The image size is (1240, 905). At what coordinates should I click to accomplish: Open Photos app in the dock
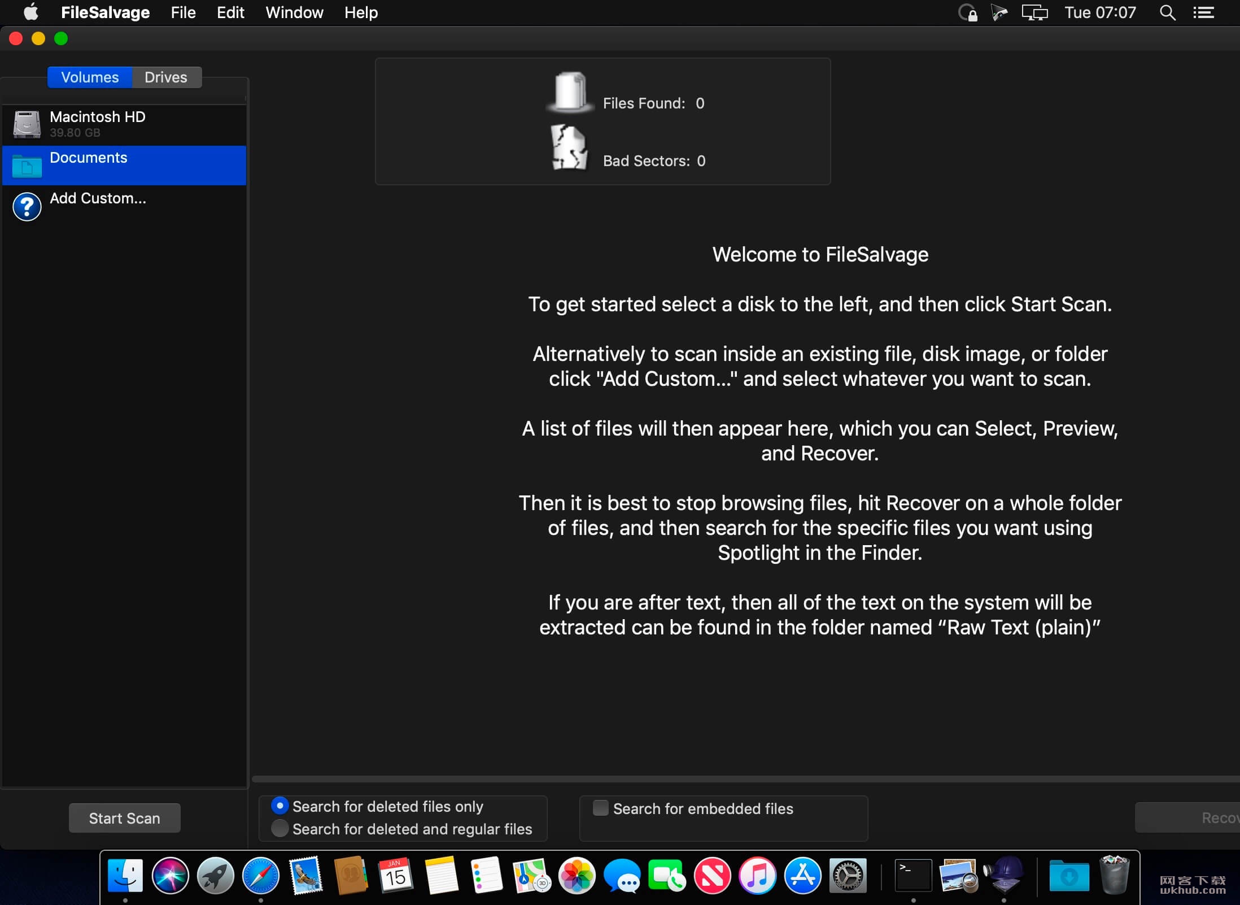(x=577, y=876)
